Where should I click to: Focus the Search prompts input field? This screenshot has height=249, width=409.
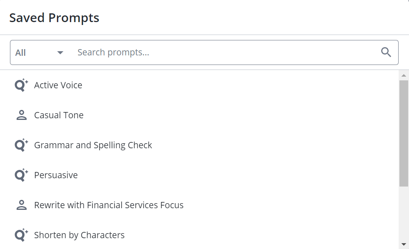224,52
